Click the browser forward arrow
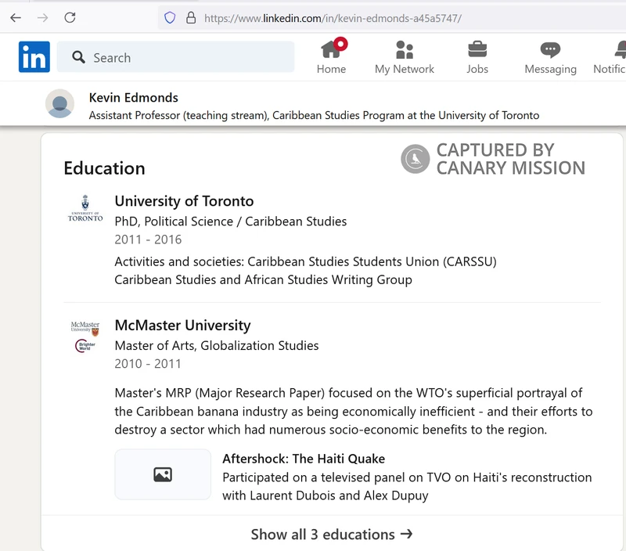 tap(43, 17)
